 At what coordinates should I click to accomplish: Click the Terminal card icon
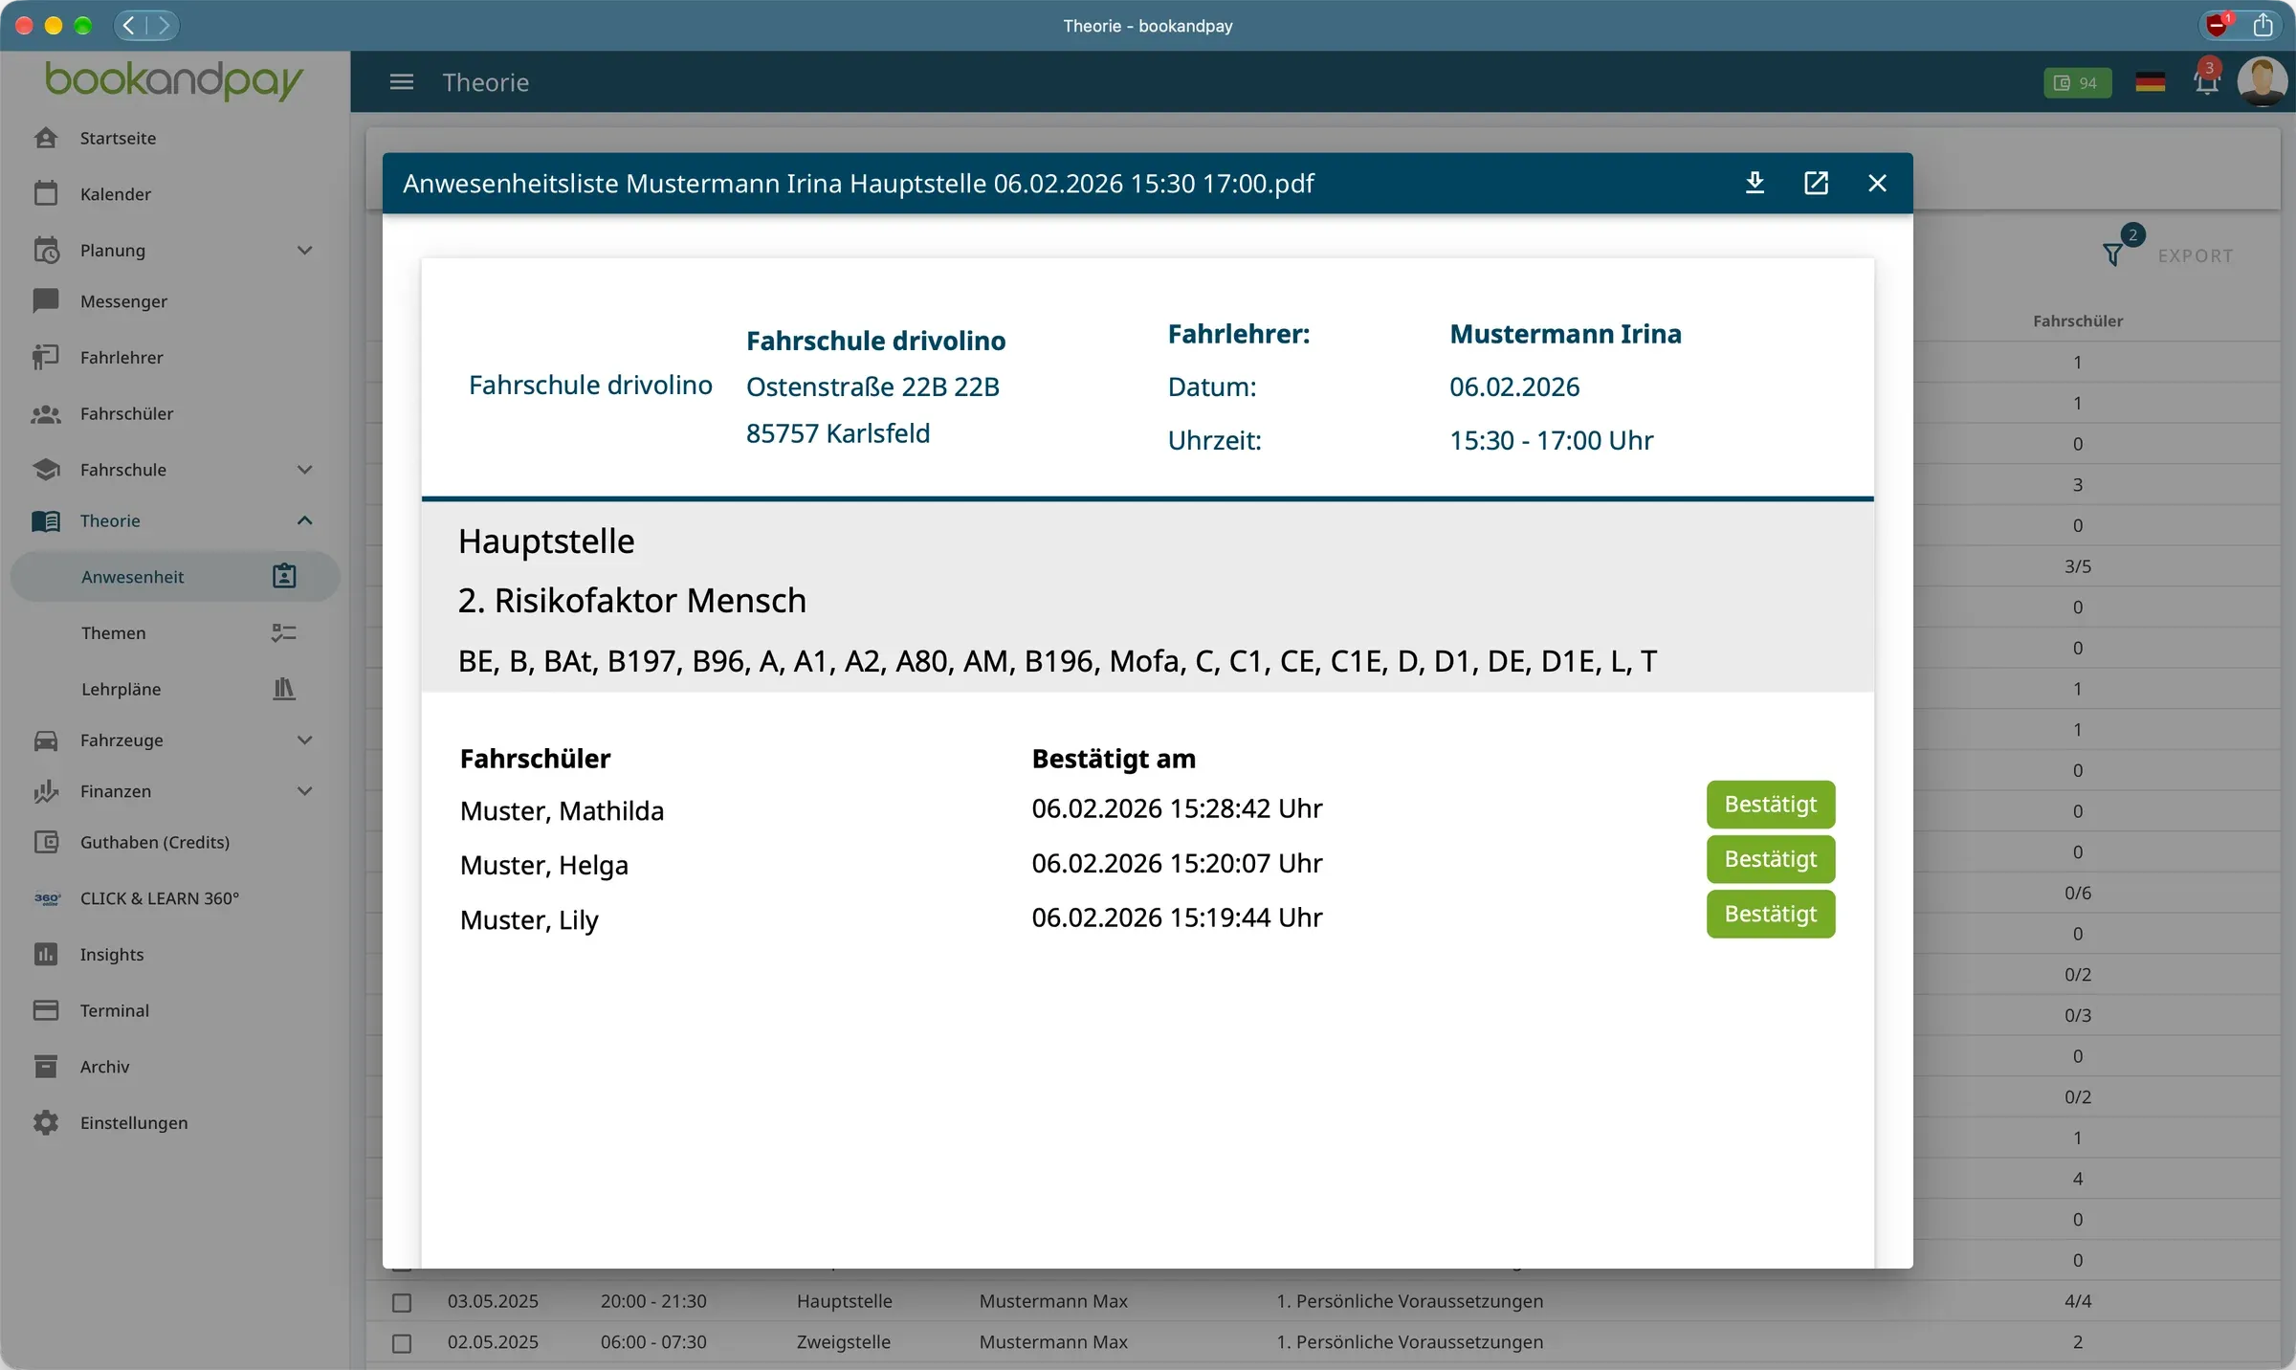click(x=46, y=1010)
